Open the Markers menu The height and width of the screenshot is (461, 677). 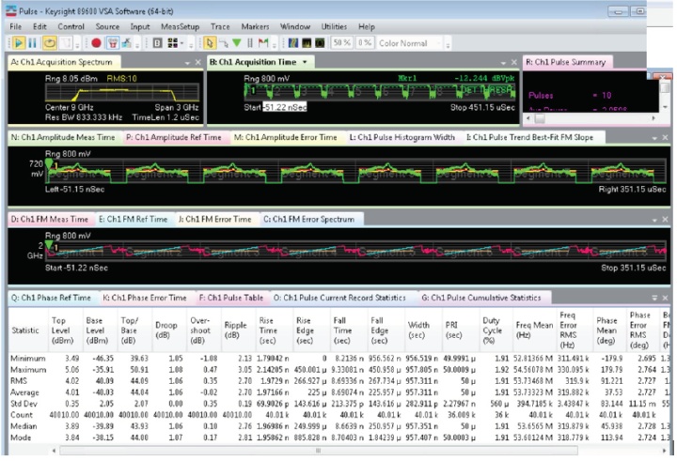click(255, 26)
